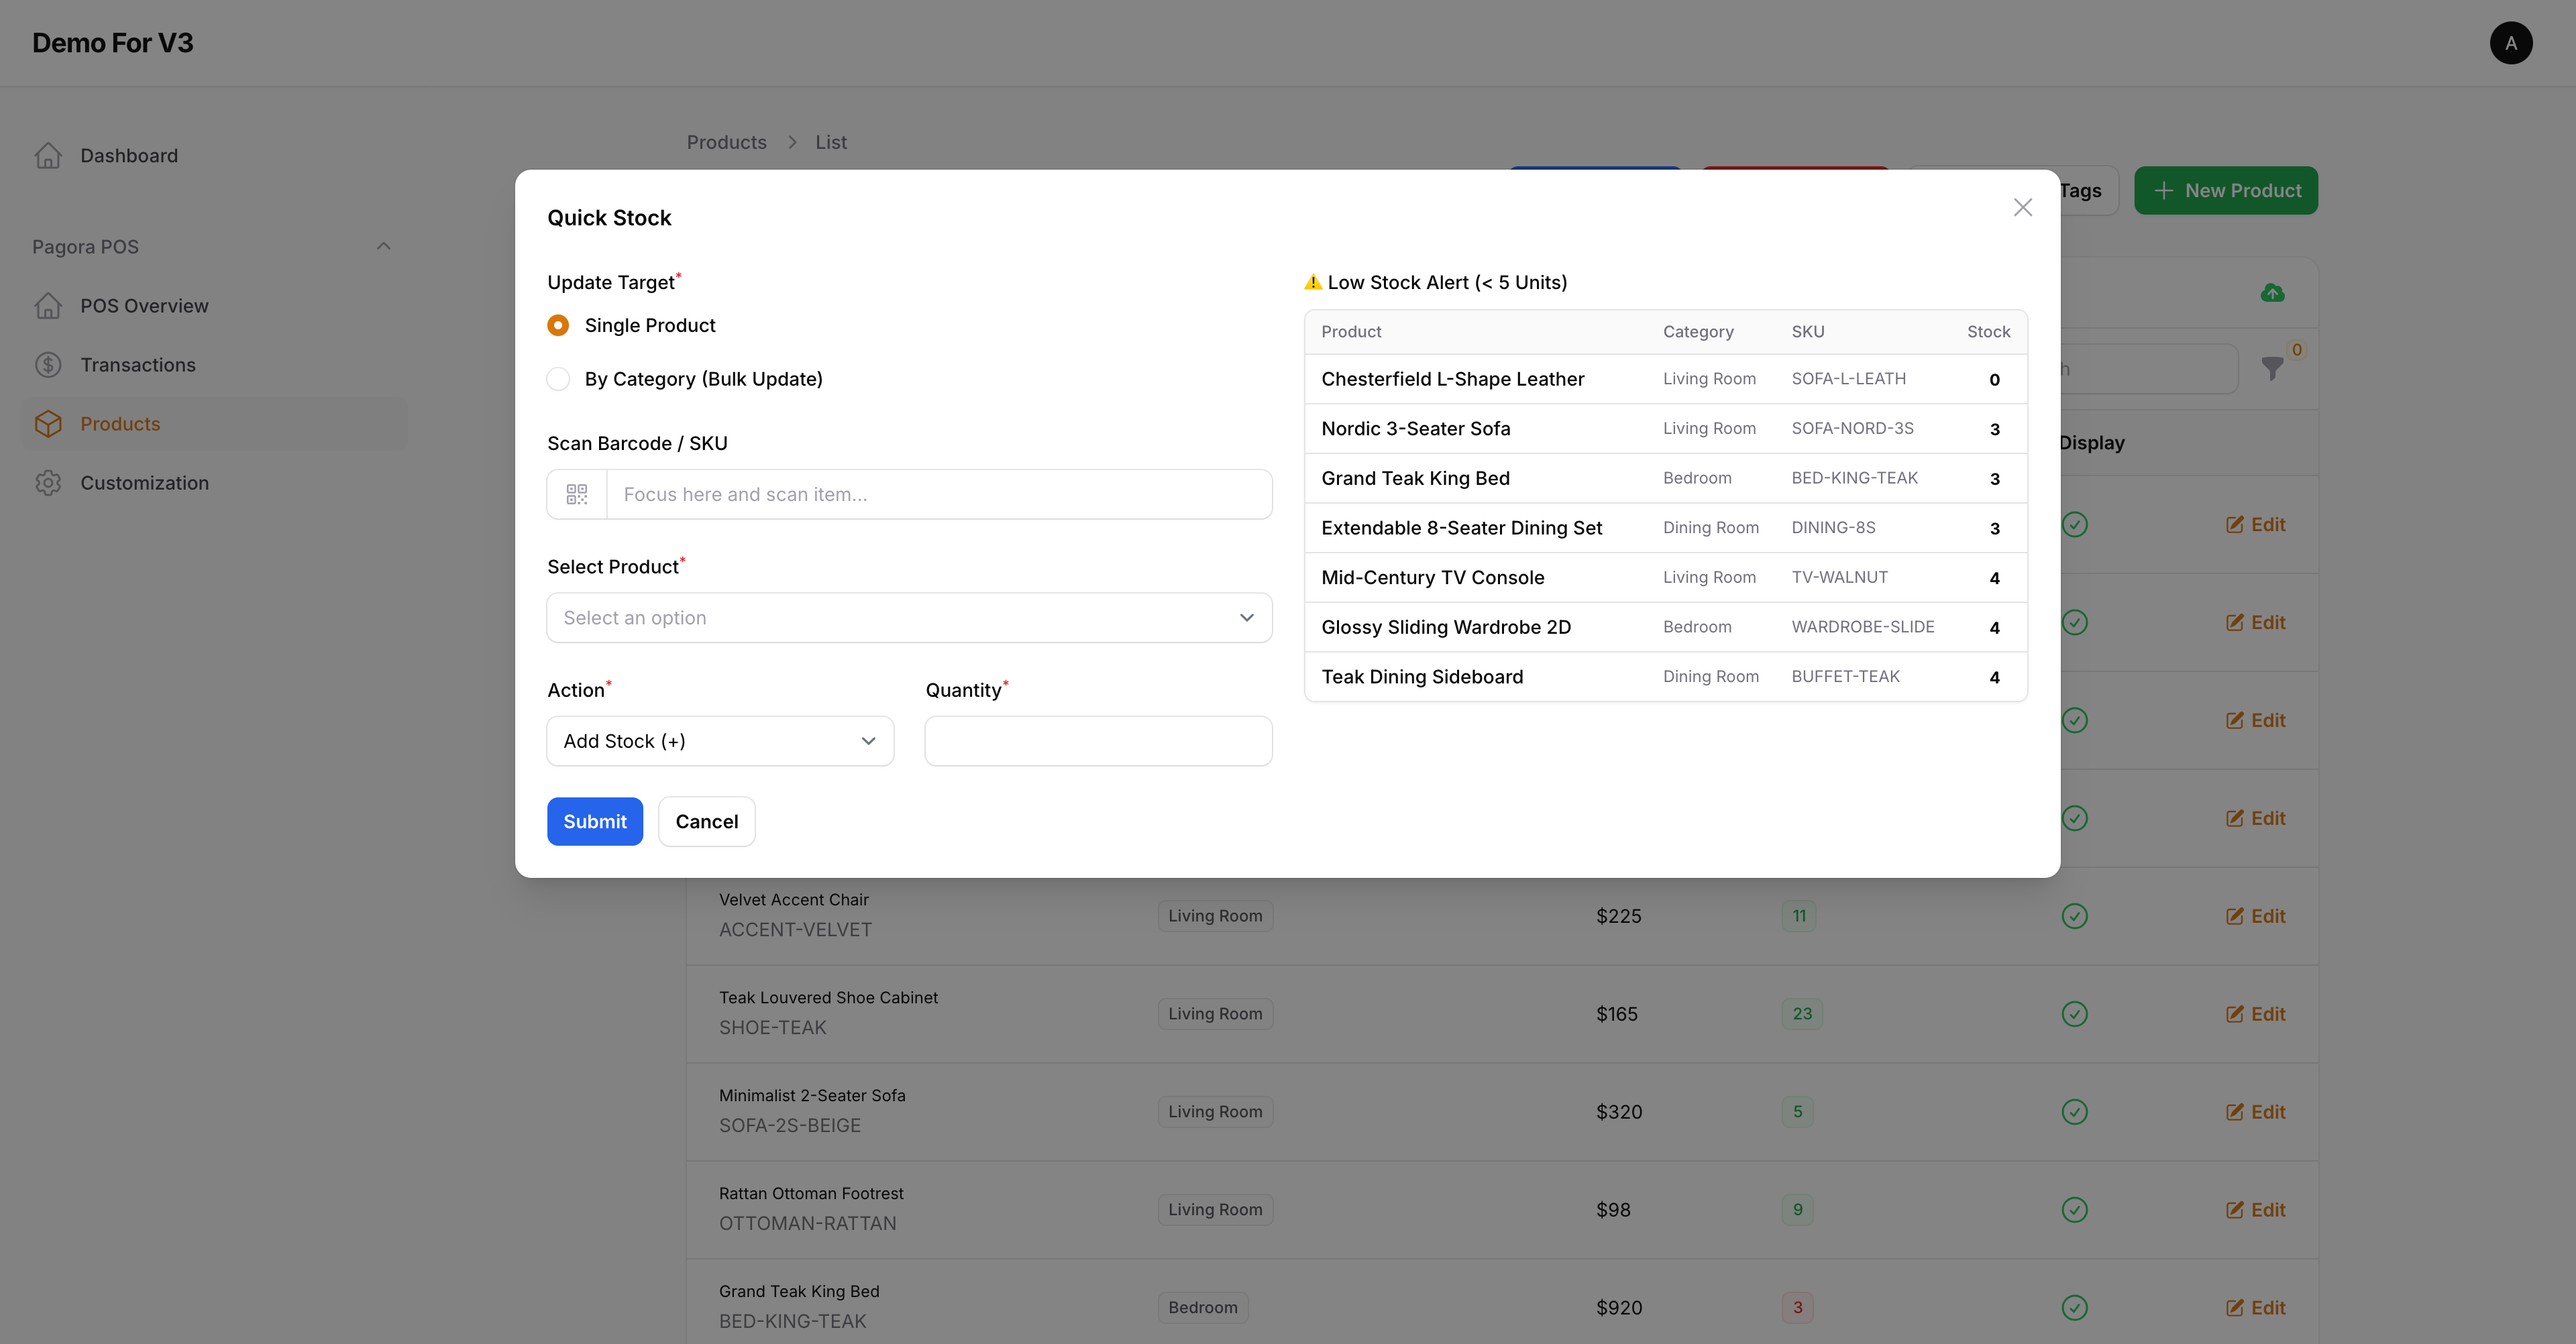Close the Quick Stock dialog
The width and height of the screenshot is (2576, 1344).
point(2022,207)
